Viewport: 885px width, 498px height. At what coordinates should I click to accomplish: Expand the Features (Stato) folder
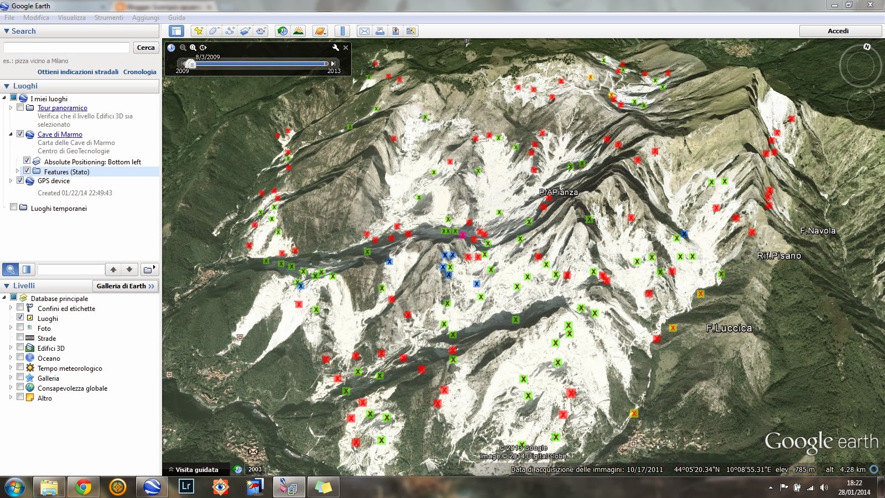point(17,172)
